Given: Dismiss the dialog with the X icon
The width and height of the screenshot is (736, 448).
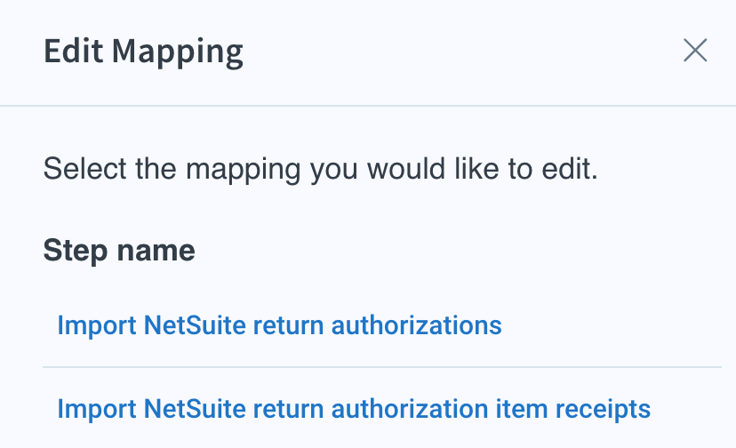Looking at the screenshot, I should [695, 51].
